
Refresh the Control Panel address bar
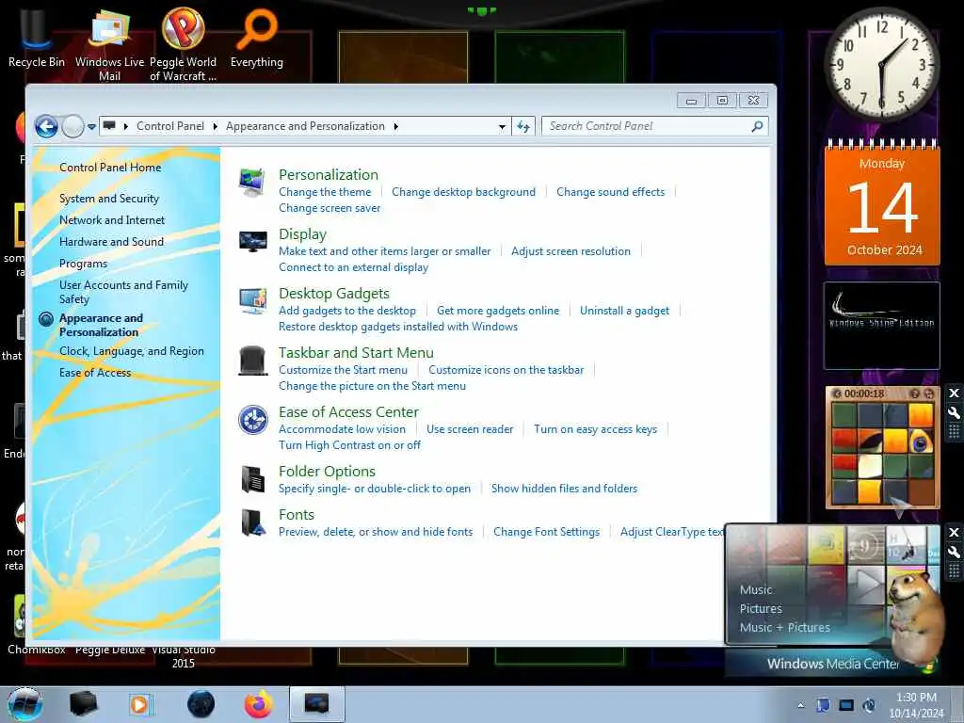pos(523,127)
